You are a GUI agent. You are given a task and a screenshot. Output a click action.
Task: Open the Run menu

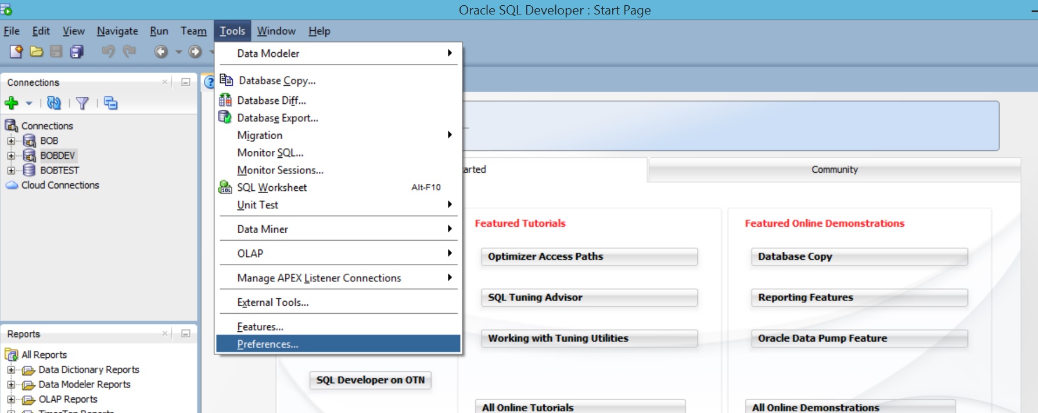[159, 31]
